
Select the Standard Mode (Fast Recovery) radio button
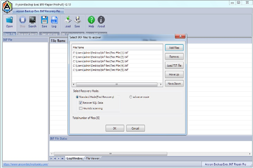click(x=77, y=97)
